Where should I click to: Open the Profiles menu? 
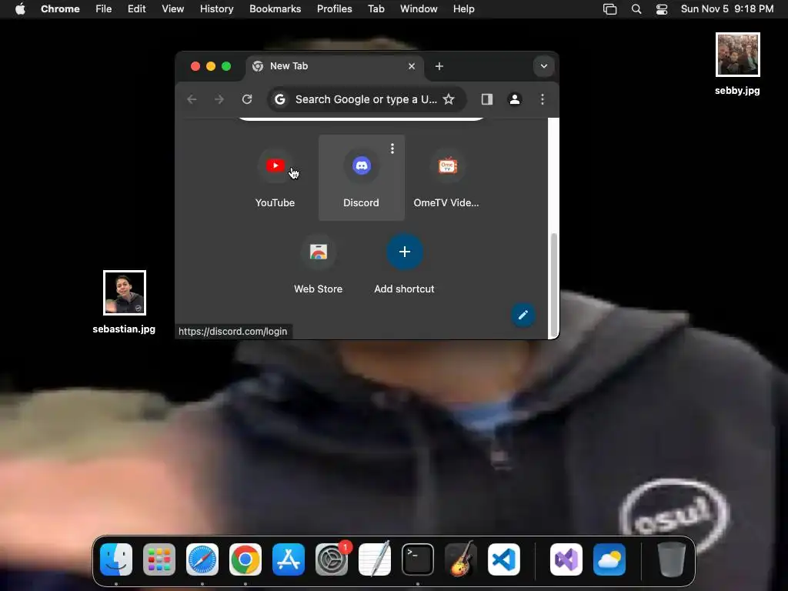(x=334, y=9)
